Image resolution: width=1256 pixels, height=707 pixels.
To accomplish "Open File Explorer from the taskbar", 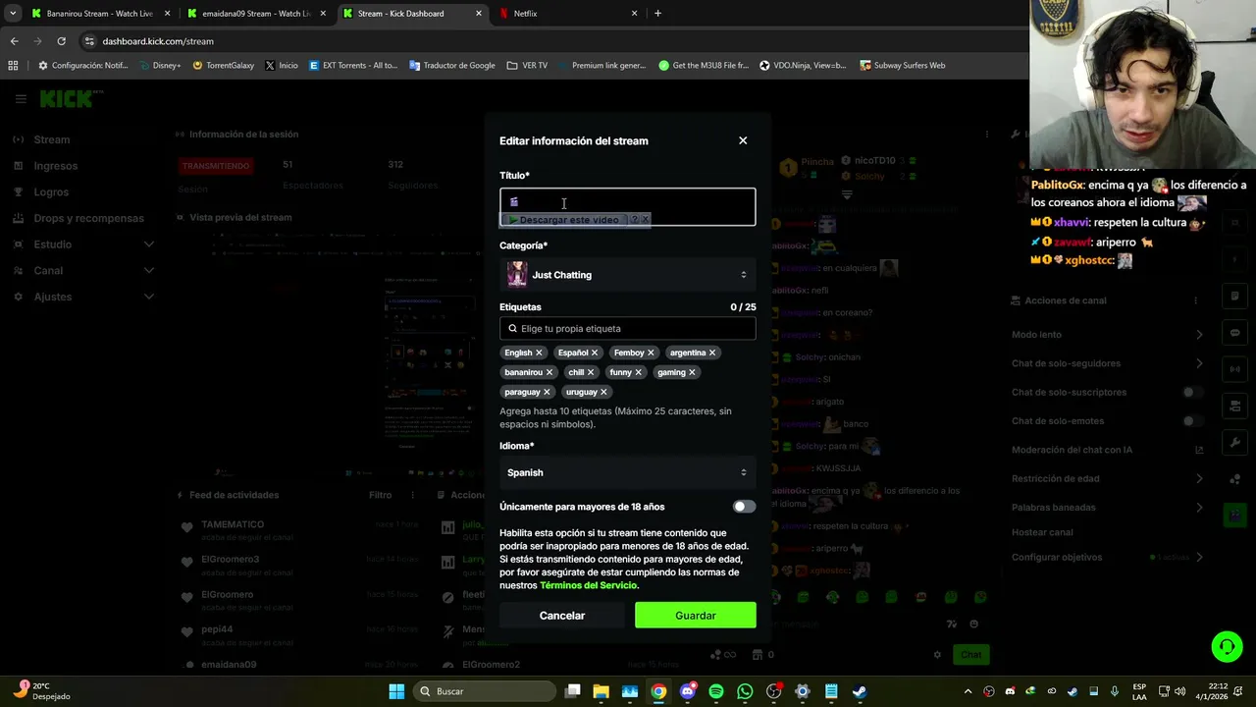I will 602,691.
